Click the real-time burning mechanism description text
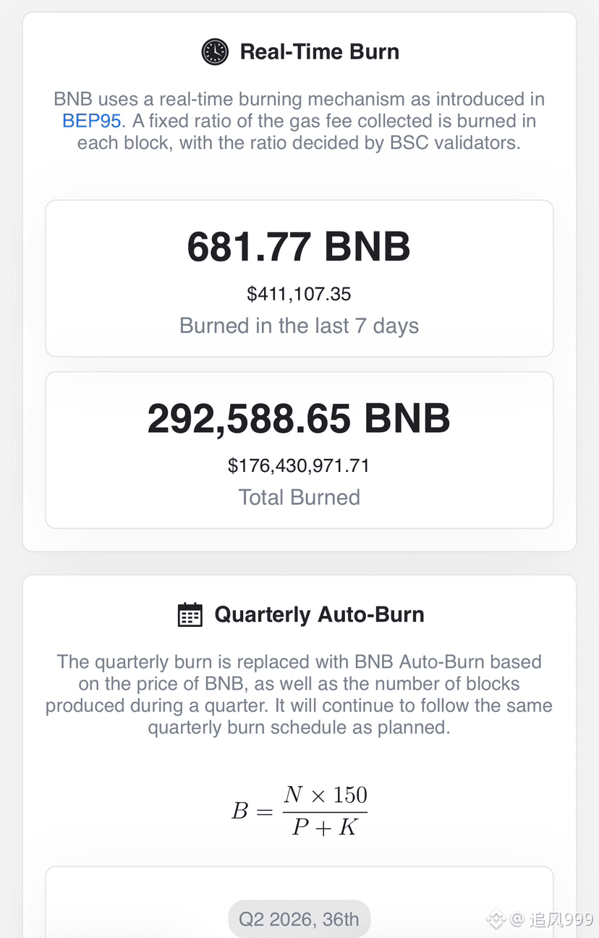This screenshot has width=599, height=938. (299, 121)
